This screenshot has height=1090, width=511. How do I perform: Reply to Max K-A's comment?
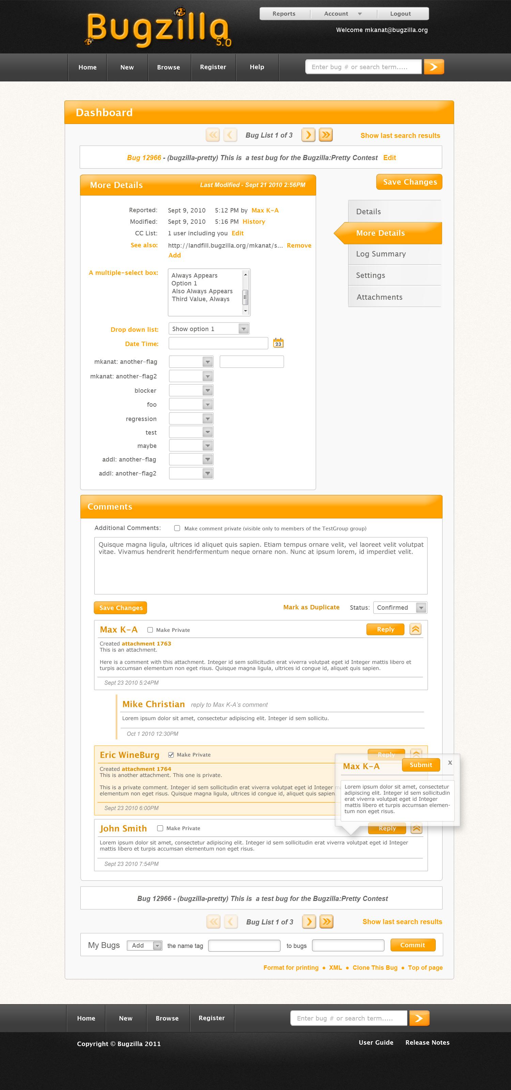385,629
